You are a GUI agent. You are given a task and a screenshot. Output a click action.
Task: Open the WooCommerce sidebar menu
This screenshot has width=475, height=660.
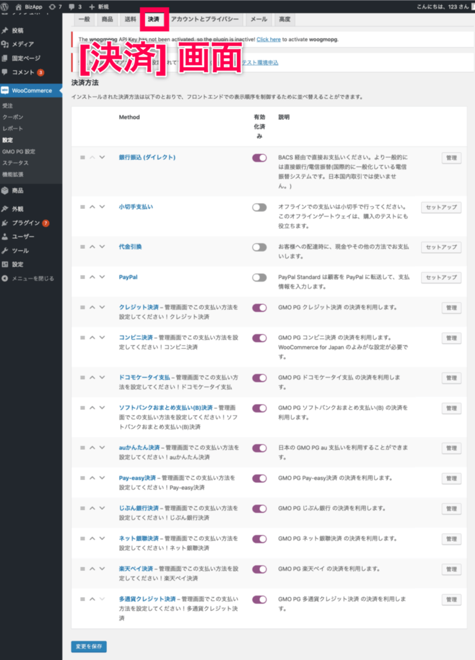pos(30,90)
